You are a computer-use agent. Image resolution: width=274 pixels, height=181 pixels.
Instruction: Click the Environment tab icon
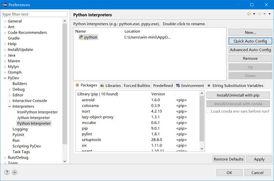(x=178, y=86)
